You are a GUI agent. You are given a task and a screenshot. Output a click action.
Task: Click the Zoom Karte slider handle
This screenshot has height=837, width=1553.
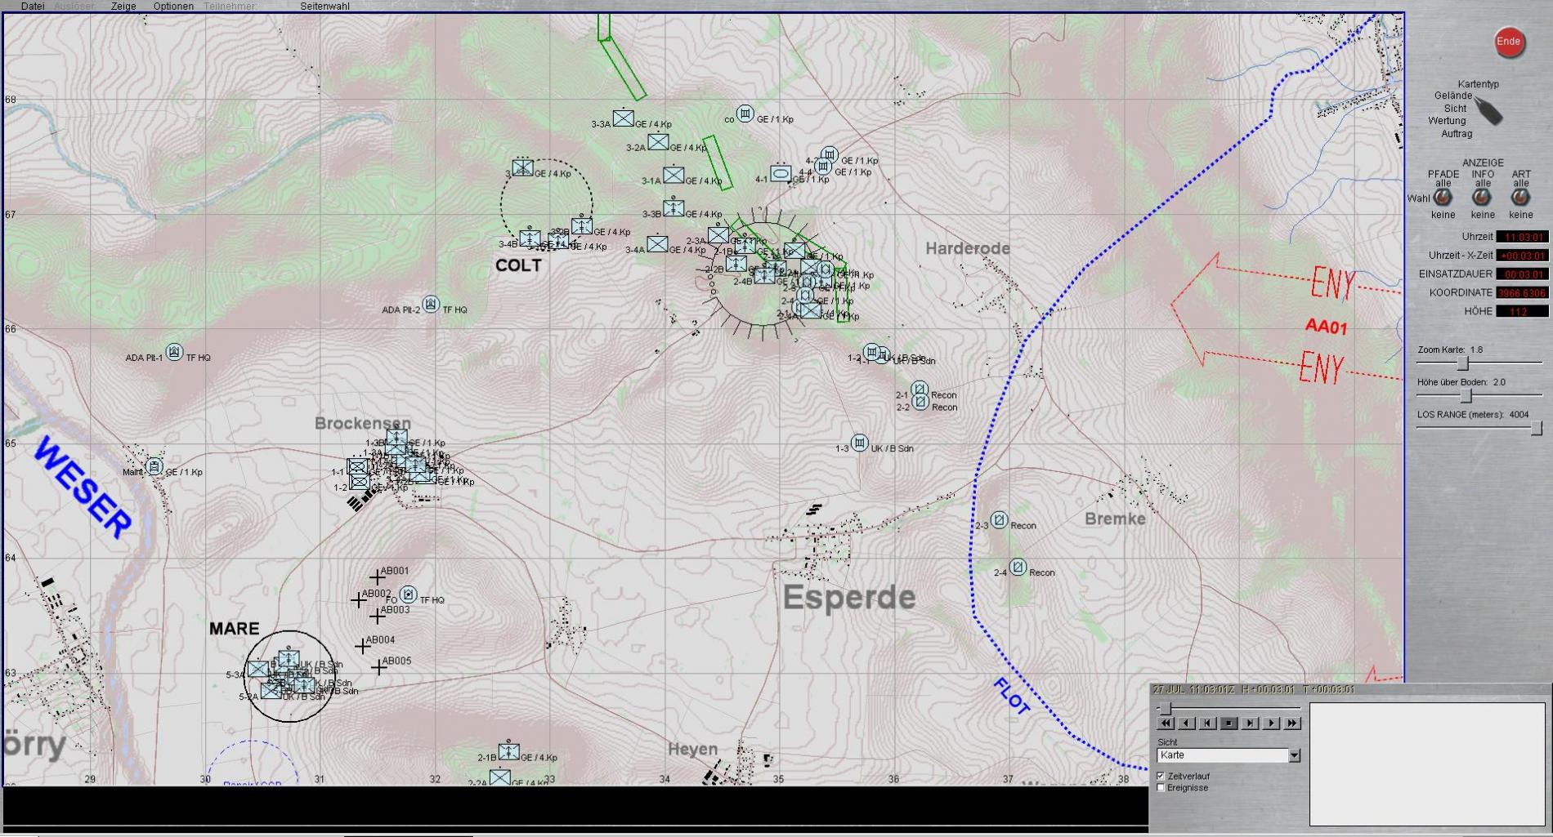pos(1463,363)
